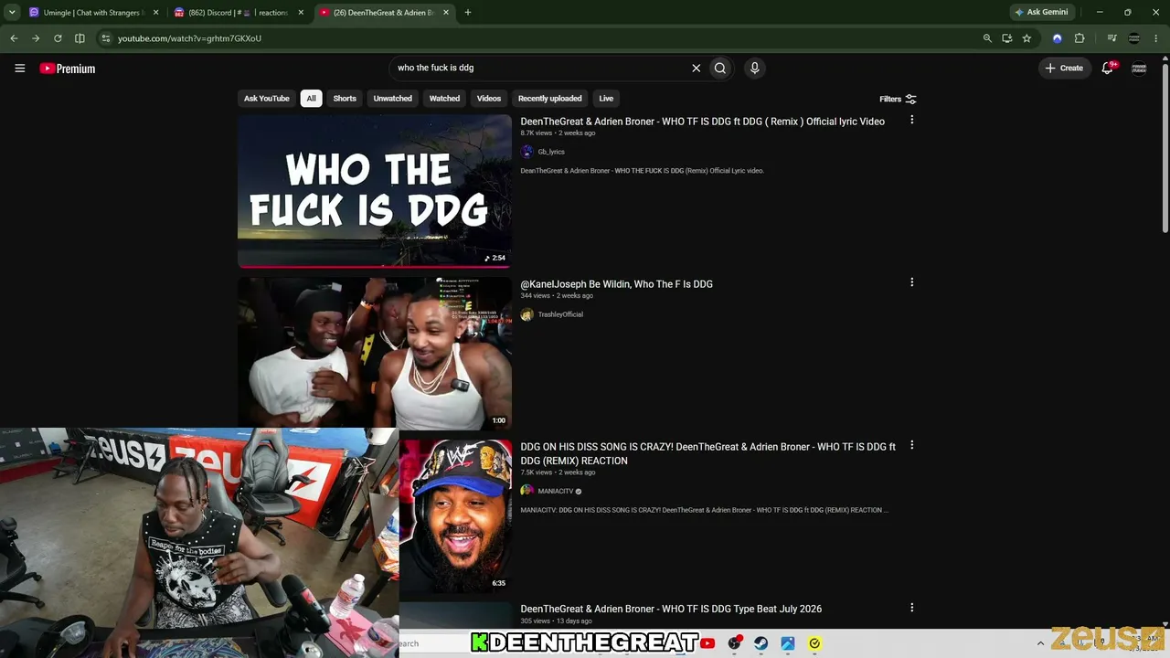Open the media controls icon in toolbar
The image size is (1170, 658).
pyautogui.click(x=1111, y=38)
